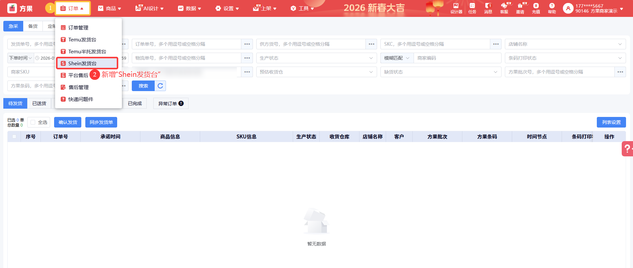Open the 模糊匹配 match mode dropdown
The height and width of the screenshot is (268, 633).
[397, 58]
